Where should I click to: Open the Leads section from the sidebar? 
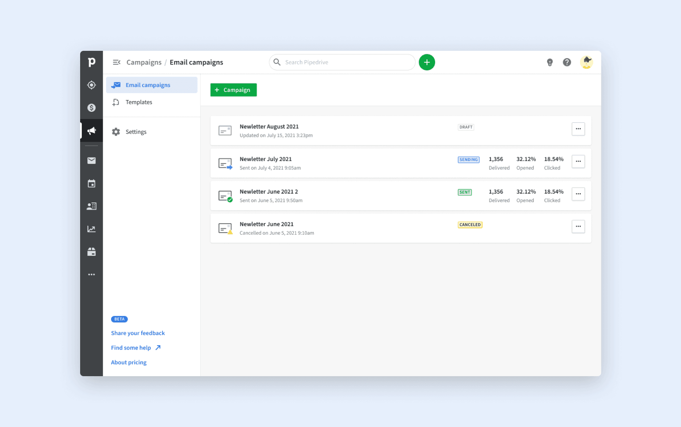pyautogui.click(x=92, y=85)
